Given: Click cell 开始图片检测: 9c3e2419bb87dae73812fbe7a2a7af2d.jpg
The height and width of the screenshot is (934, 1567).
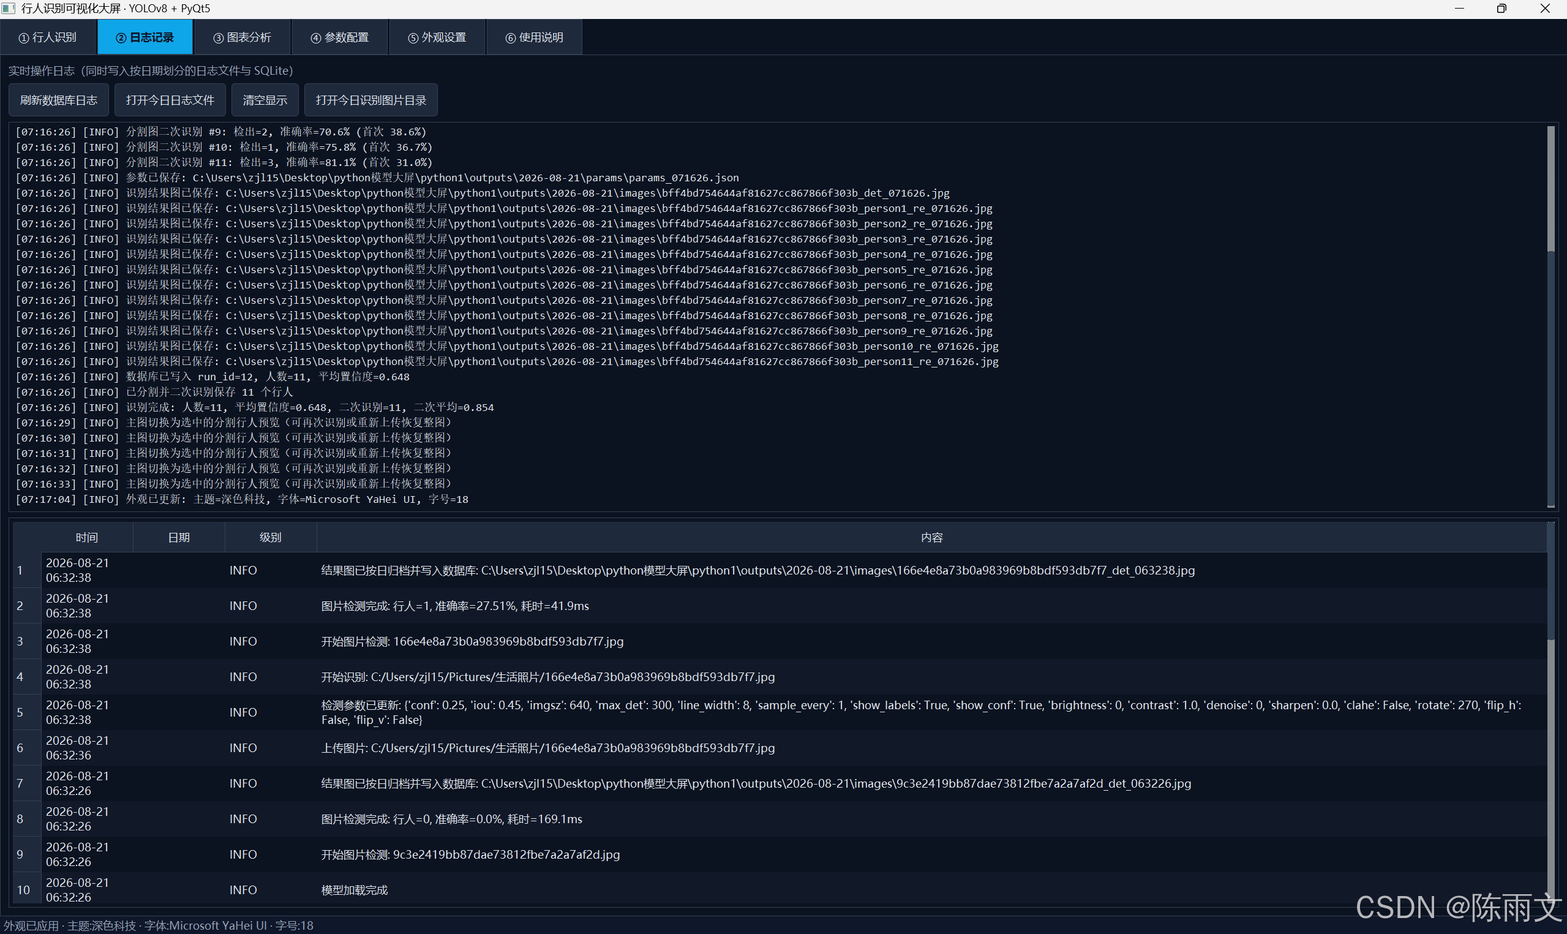Looking at the screenshot, I should (x=931, y=854).
